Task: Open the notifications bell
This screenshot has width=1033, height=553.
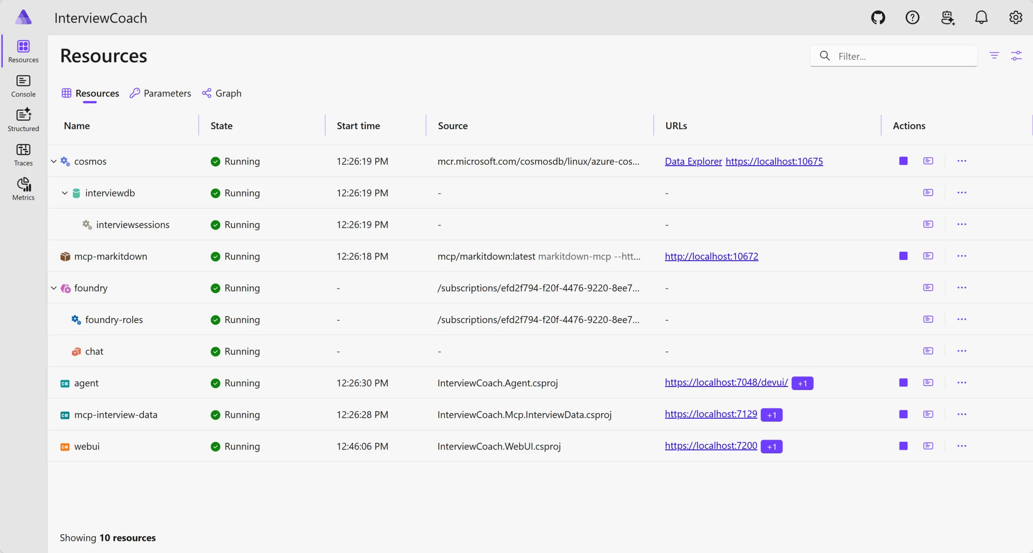Action: tap(981, 18)
